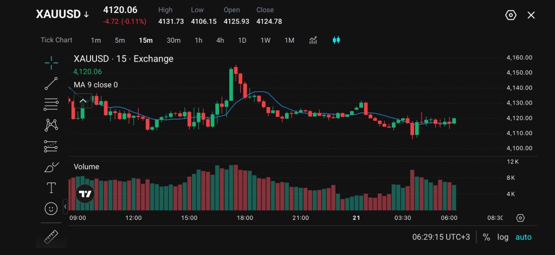The image size is (555, 255).
Task: Toggle auto scale mode
Action: coord(524,237)
